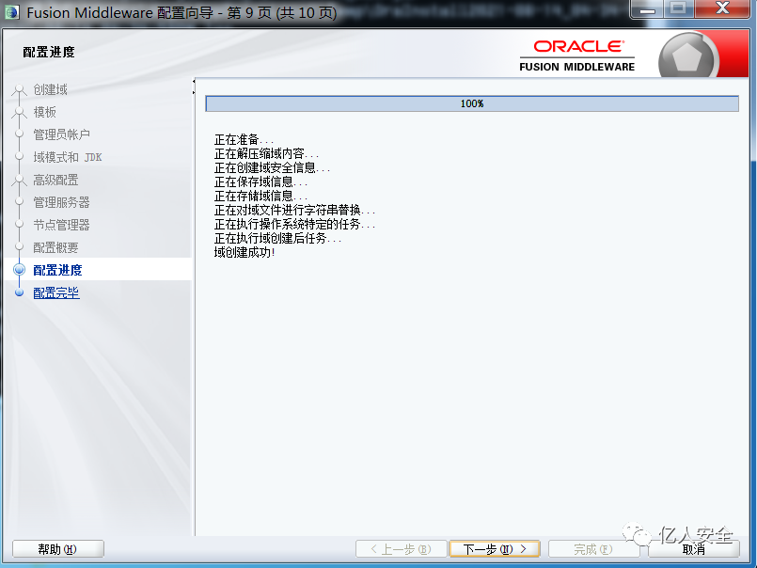Click the 取消 cancel button
The height and width of the screenshot is (568, 757).
tap(693, 549)
